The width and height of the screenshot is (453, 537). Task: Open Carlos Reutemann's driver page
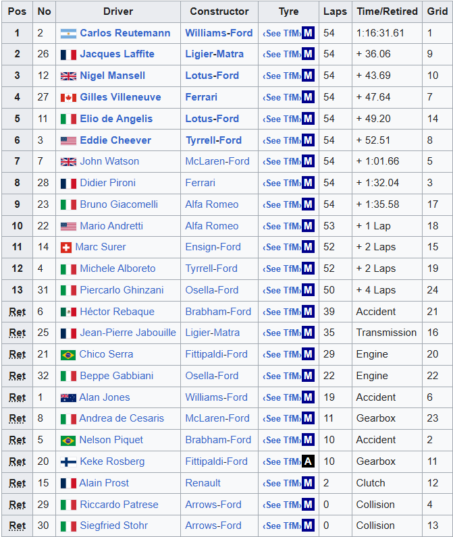(125, 33)
